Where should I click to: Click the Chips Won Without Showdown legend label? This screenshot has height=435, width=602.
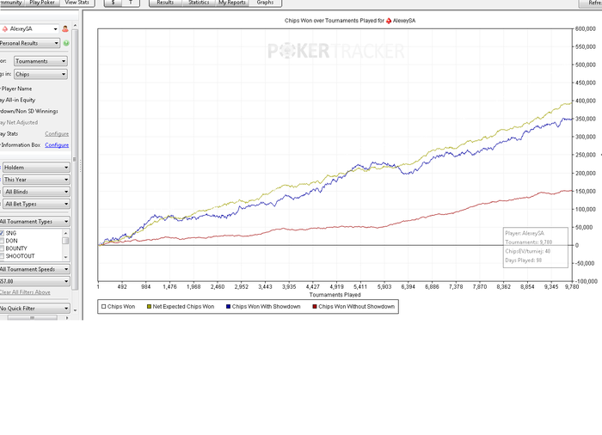pyautogui.click(x=356, y=306)
